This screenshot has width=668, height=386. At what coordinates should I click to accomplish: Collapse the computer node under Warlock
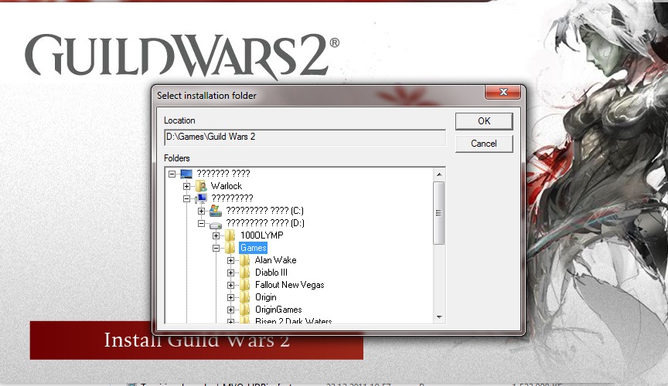186,198
